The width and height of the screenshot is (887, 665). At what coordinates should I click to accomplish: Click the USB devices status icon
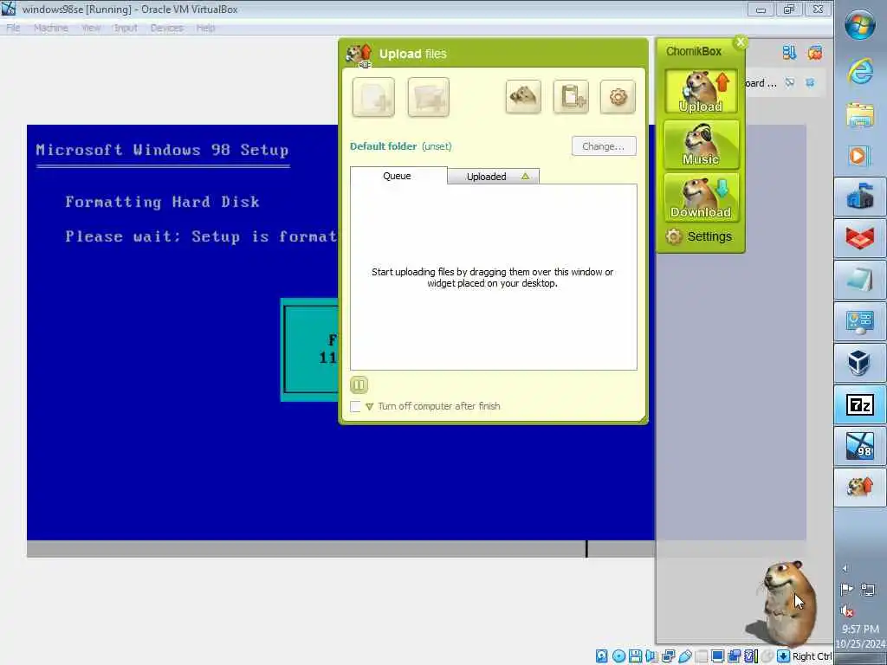(x=685, y=656)
